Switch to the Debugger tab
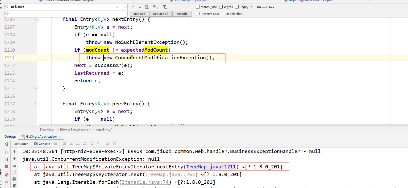 point(21,144)
